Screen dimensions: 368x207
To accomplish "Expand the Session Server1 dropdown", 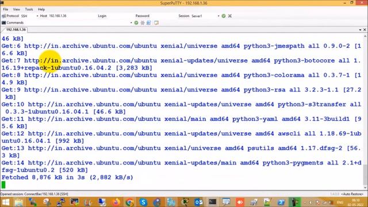I will pos(218,16).
